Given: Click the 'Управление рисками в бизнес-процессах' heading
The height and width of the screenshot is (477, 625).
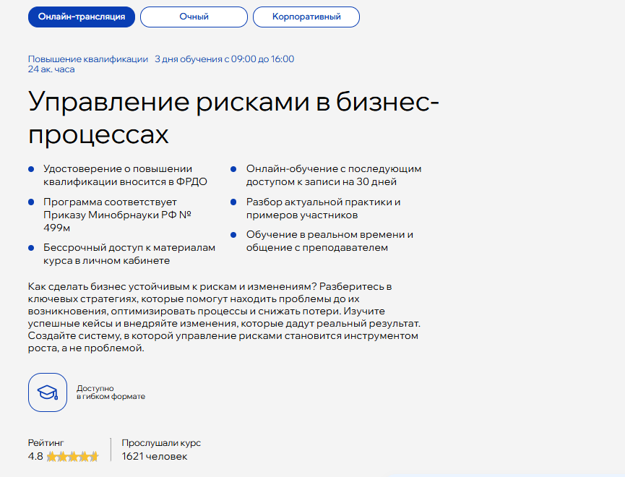Looking at the screenshot, I should tap(233, 117).
